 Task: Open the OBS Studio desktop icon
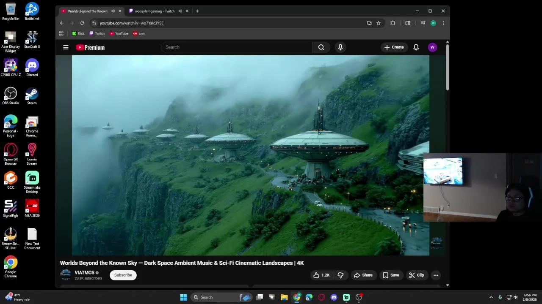point(11,96)
